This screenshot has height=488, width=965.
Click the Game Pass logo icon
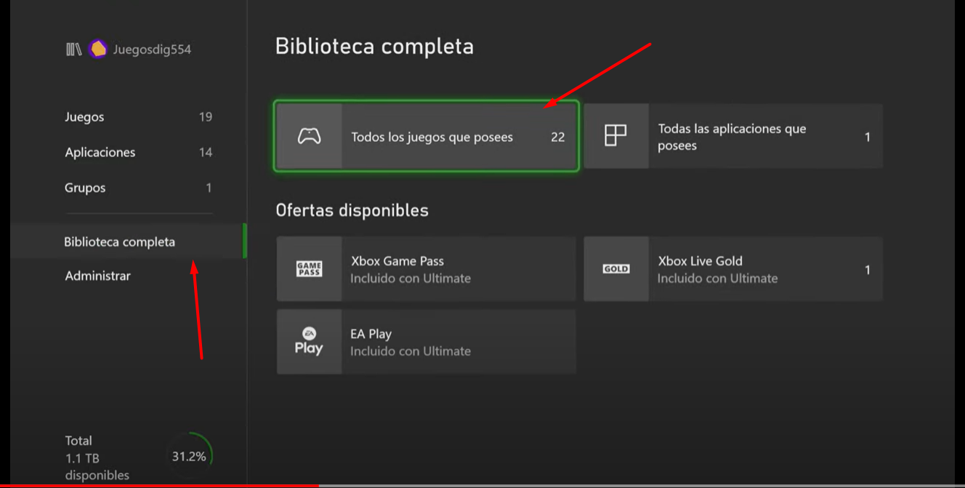coord(309,269)
